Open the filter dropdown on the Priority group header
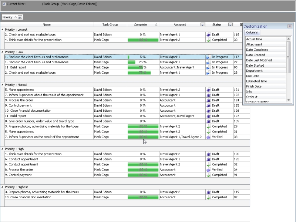The width and height of the screenshot is (296, 222). click(x=20, y=17)
